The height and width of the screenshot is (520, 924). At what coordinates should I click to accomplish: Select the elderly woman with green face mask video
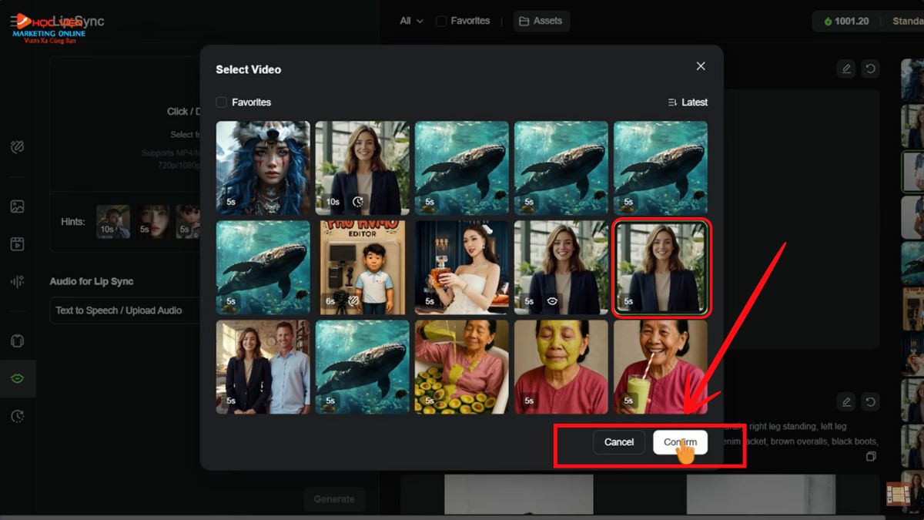pos(561,367)
